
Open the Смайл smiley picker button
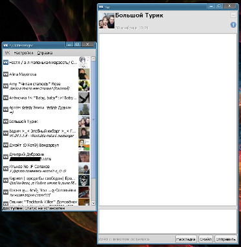pos(205,239)
